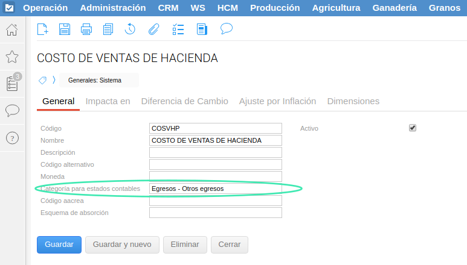Toggle the Activo checkbox
Image resolution: width=467 pixels, height=265 pixels.
[413, 128]
